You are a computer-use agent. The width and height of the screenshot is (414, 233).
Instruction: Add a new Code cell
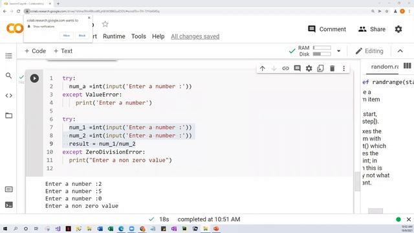pos(35,51)
